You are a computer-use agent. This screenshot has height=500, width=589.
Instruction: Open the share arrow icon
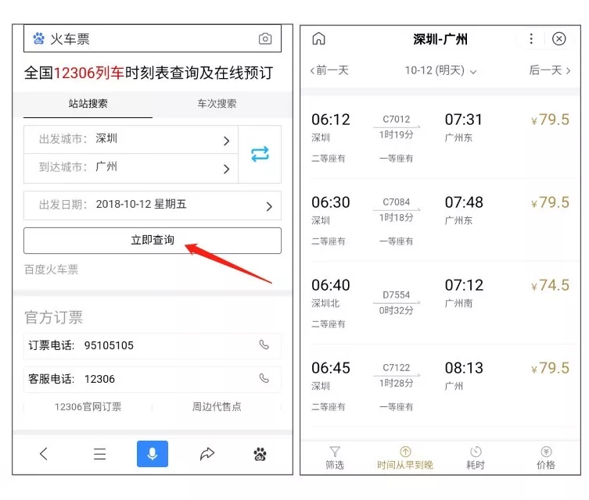(x=207, y=454)
